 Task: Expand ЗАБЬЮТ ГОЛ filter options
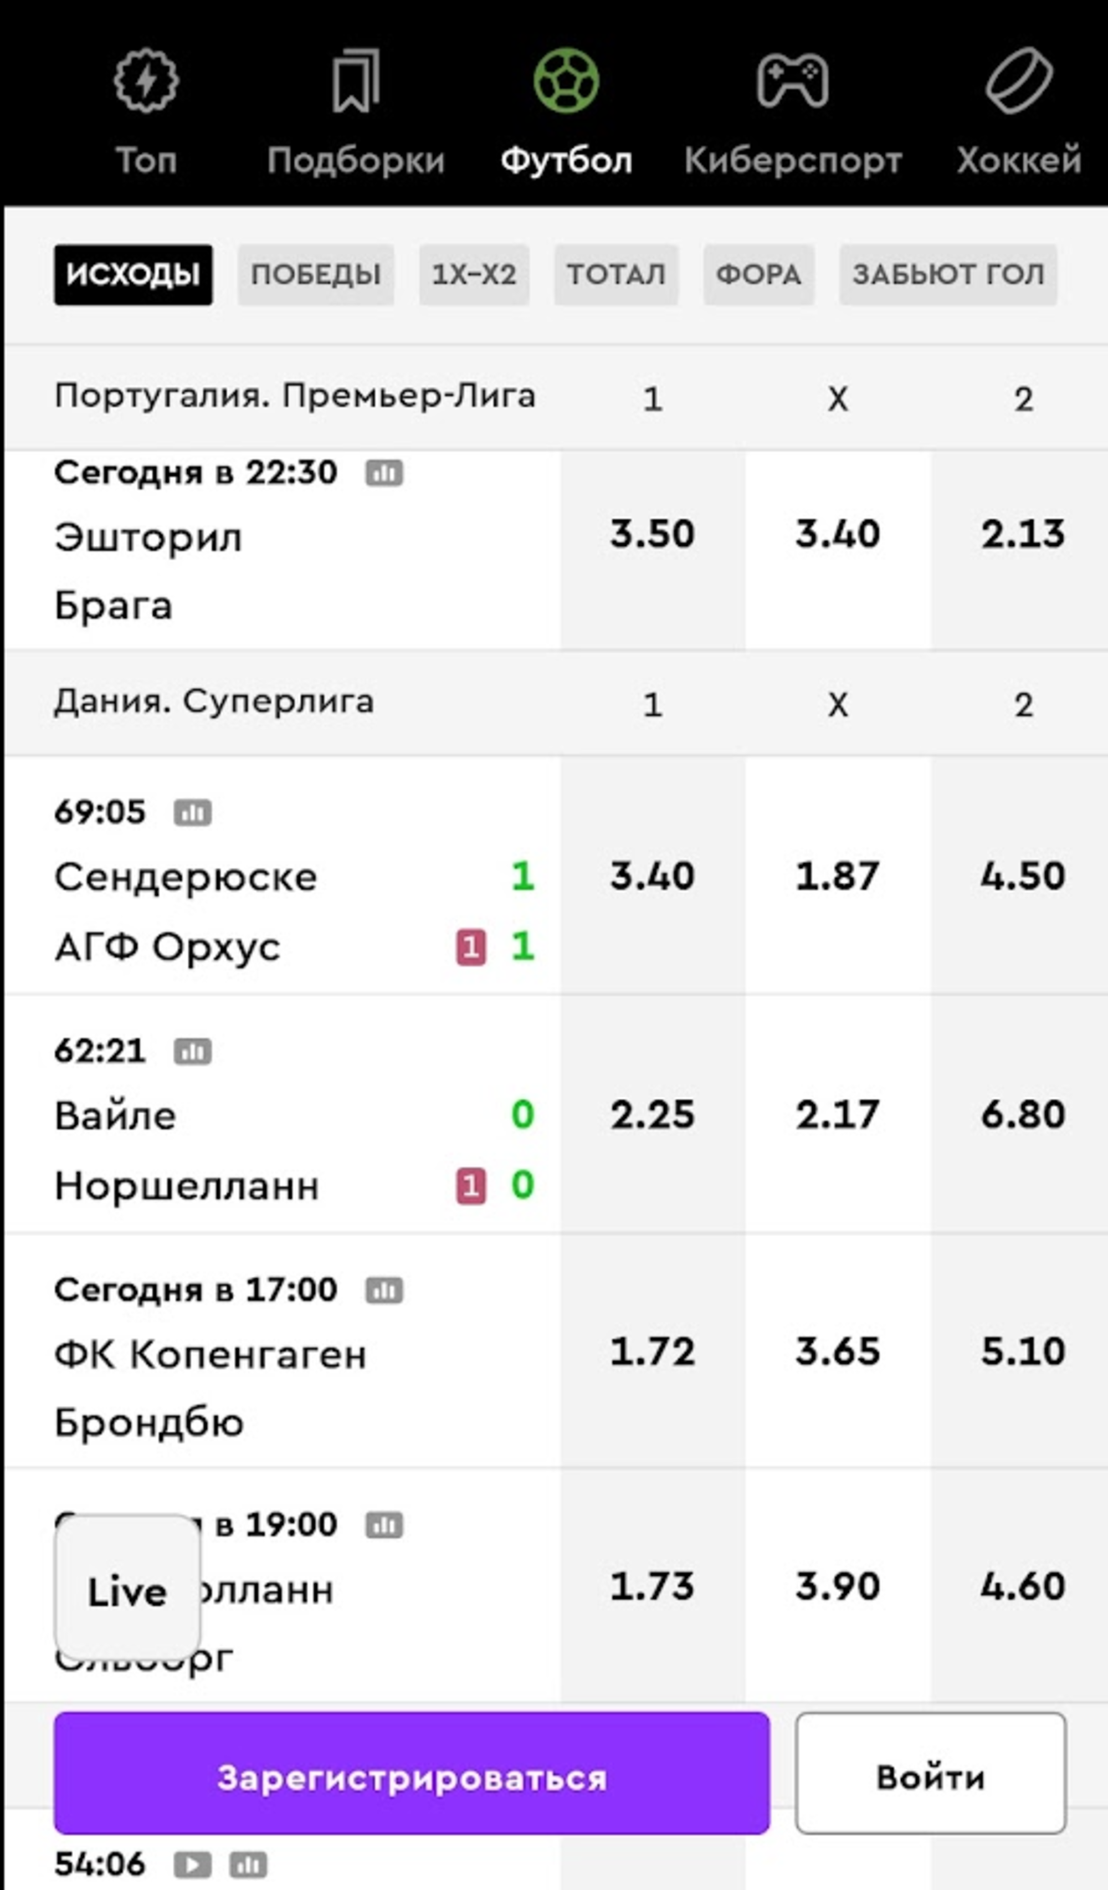point(950,273)
